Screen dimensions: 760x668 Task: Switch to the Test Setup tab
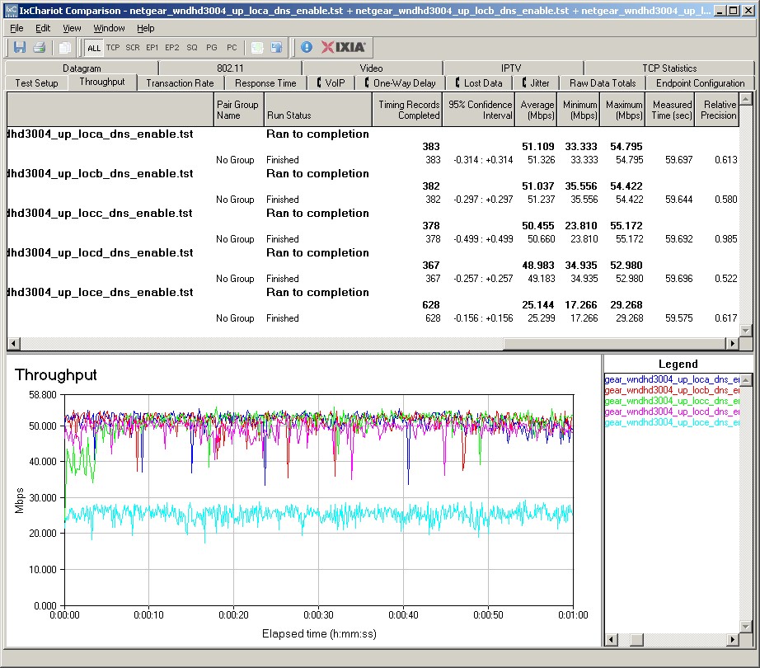pos(36,83)
